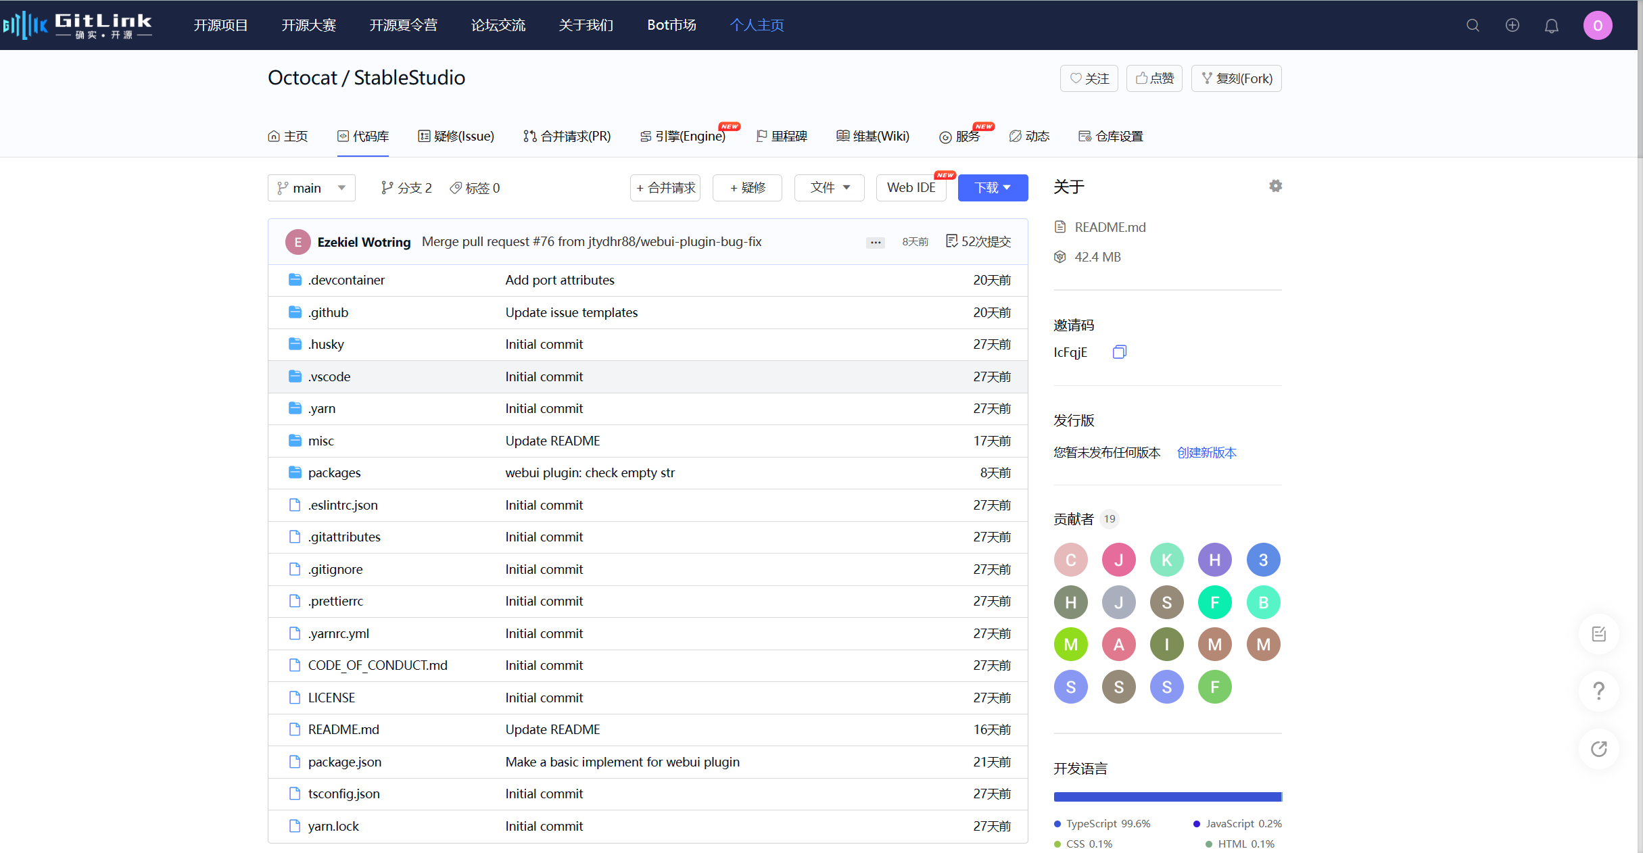
Task: Open 开源大赛 in top navigation
Action: [309, 25]
